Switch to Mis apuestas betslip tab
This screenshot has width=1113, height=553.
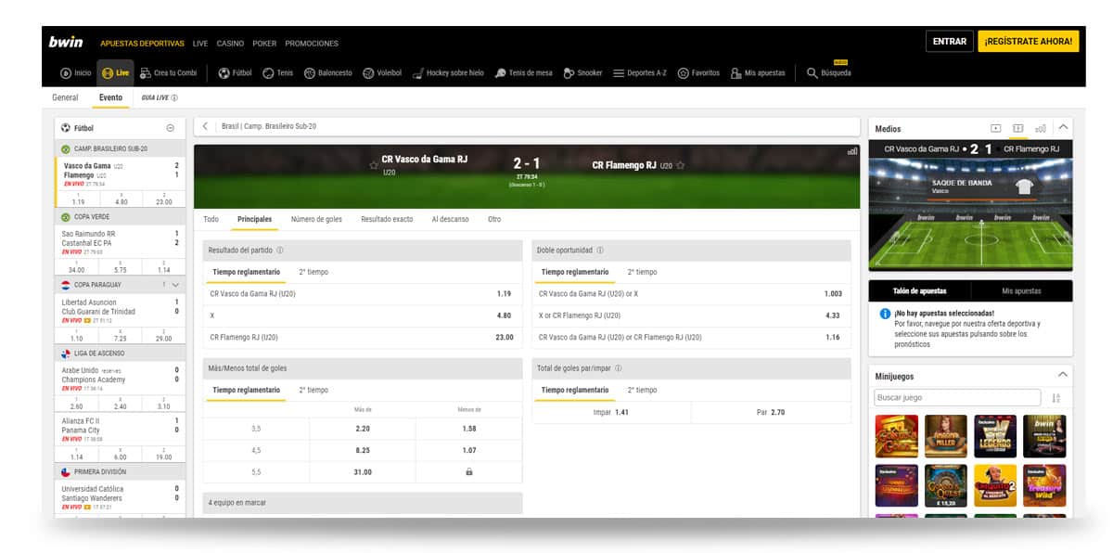(1021, 291)
